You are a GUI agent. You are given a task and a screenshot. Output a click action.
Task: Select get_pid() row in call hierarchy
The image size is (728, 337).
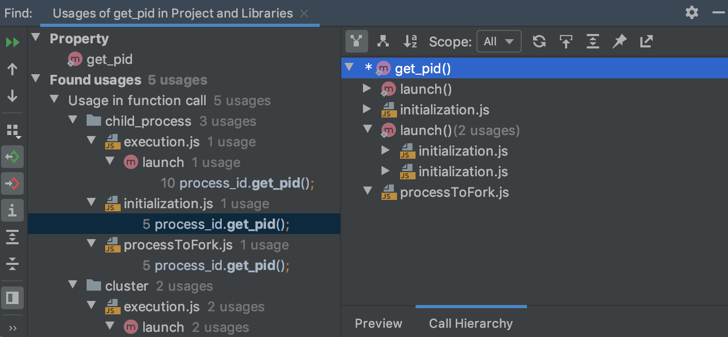535,69
